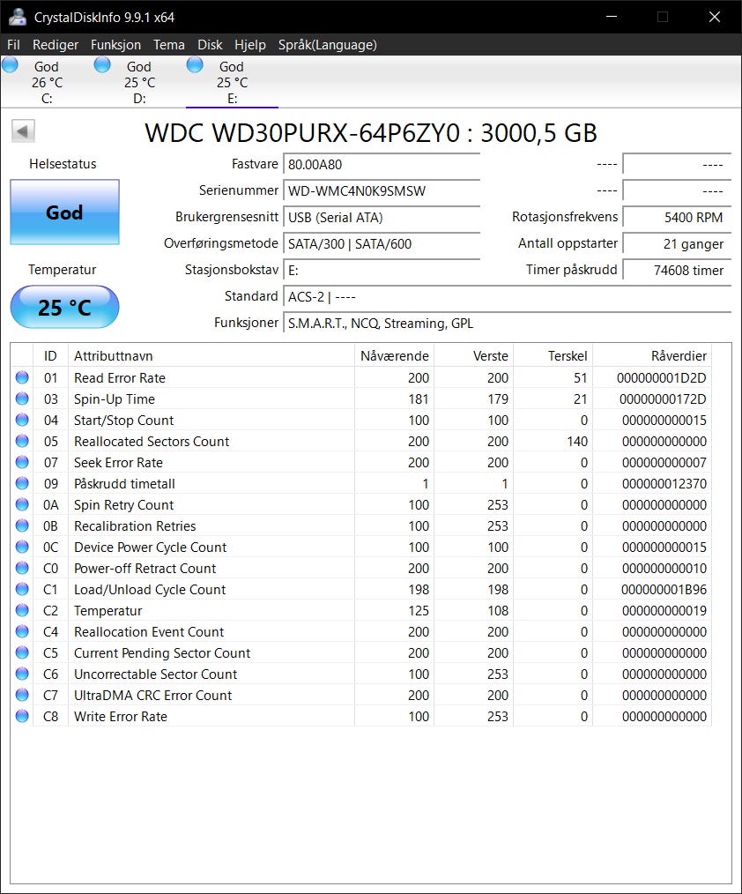Click status orb of Power-off Retract Count row
Image resolution: width=742 pixels, height=894 pixels.
pyautogui.click(x=22, y=567)
